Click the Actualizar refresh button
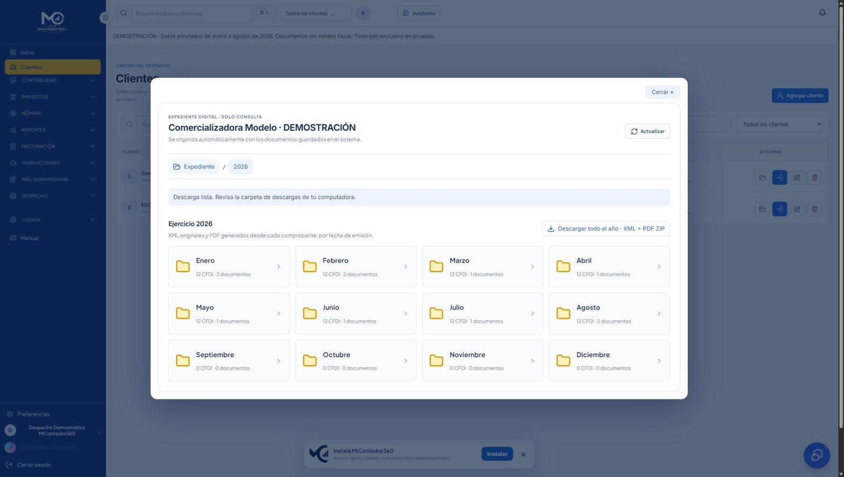Viewport: 844px width, 477px height. 647,131
